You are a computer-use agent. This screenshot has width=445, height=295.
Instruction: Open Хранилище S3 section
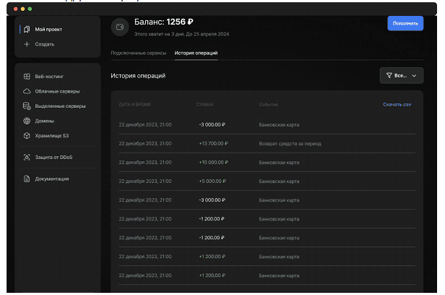click(x=52, y=136)
